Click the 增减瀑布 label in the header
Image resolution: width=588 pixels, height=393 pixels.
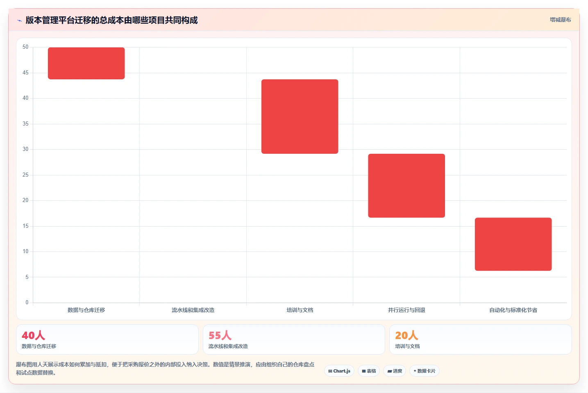[560, 20]
